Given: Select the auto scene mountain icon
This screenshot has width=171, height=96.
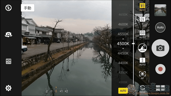Looking at the screenshot, I should tap(142, 48).
